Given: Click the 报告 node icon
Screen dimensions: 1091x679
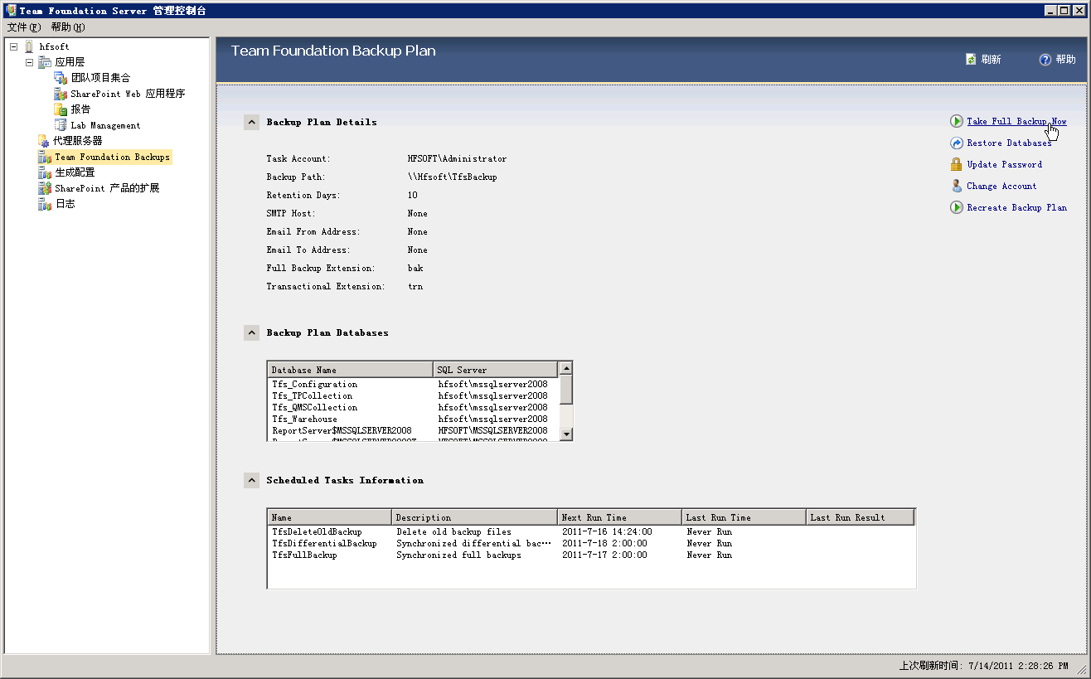Looking at the screenshot, I should point(61,109).
